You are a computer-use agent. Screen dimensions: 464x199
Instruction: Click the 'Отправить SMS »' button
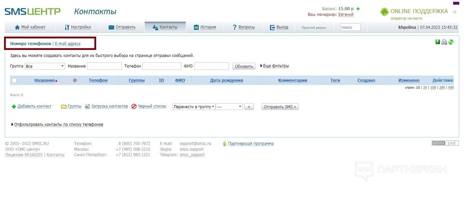click(280, 107)
